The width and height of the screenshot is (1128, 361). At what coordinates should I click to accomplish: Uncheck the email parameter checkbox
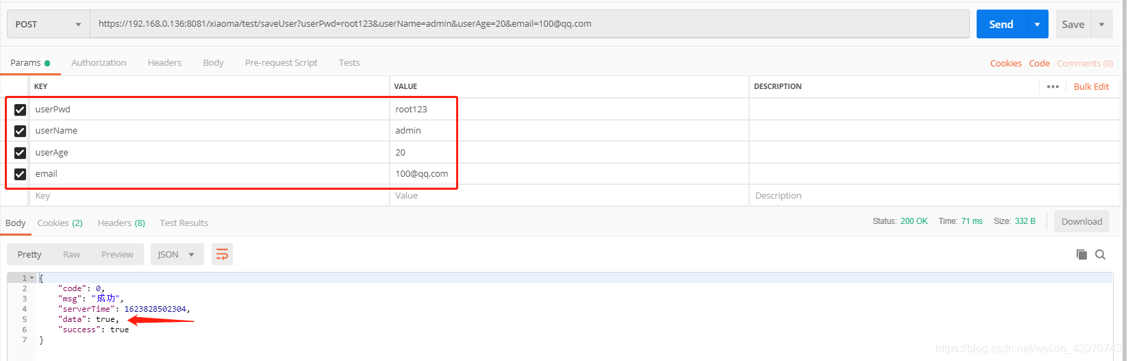click(20, 174)
